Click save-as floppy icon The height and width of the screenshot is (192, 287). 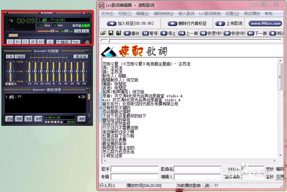click(119, 33)
